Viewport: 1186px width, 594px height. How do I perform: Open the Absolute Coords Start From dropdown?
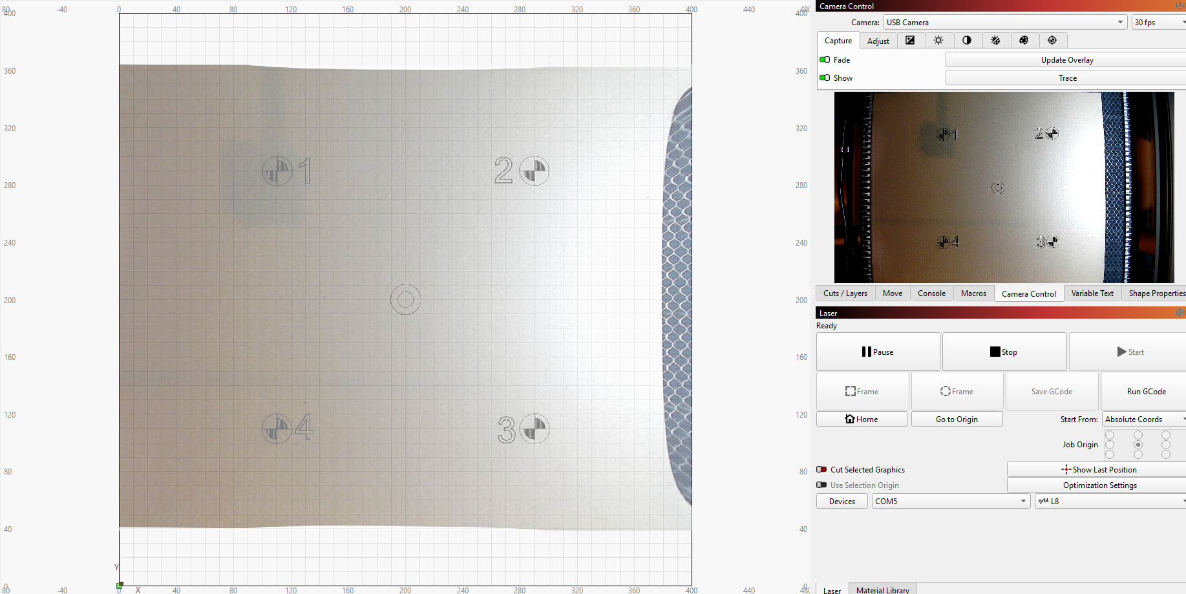click(1143, 419)
